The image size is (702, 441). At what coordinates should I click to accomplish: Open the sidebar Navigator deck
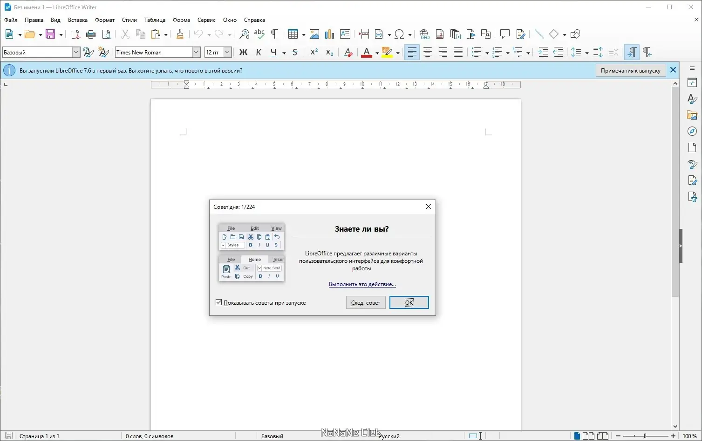pyautogui.click(x=692, y=131)
